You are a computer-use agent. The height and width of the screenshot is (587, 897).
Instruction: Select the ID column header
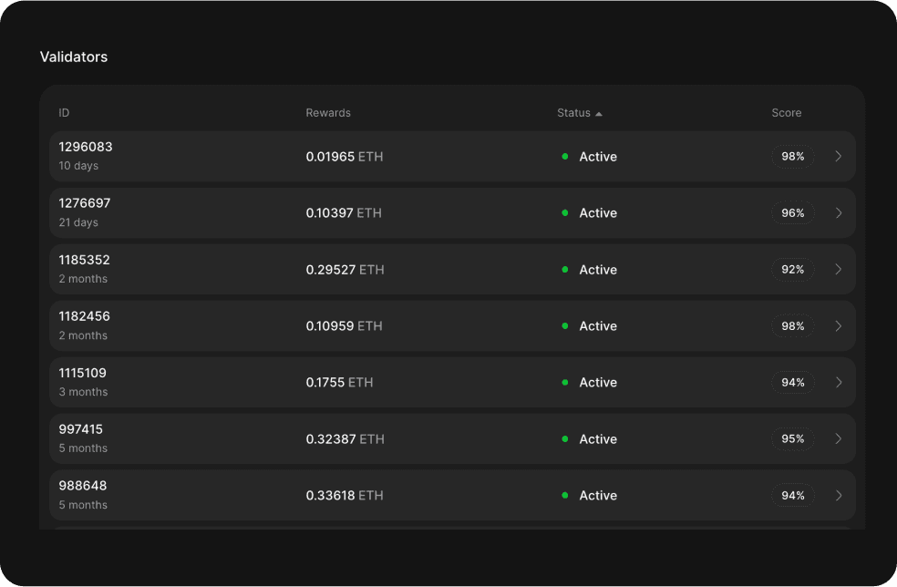pos(63,112)
